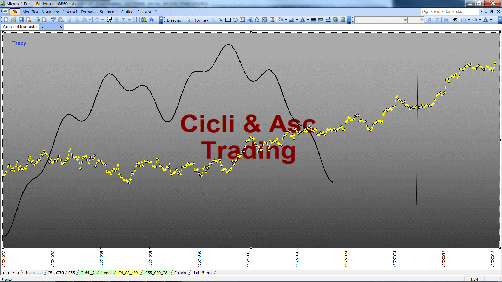
Task: Run the ABC spelling check icon
Action: click(x=53, y=20)
